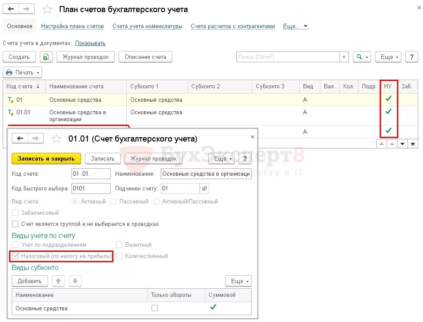Add План счетов to favorites star

pyautogui.click(x=48, y=10)
